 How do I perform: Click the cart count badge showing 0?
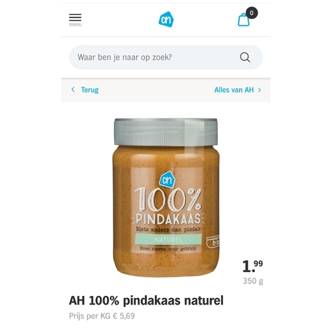pos(252,13)
